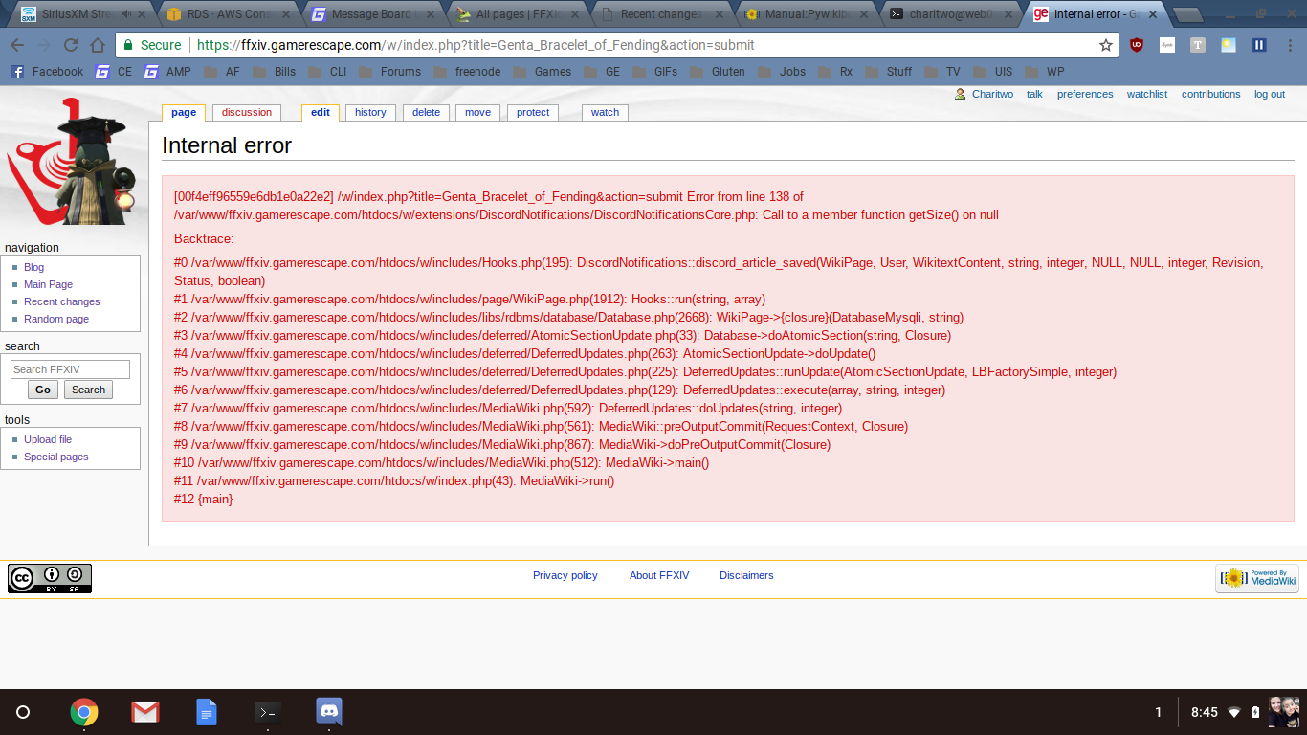
Task: Click the Privacy policy link
Action: (565, 575)
